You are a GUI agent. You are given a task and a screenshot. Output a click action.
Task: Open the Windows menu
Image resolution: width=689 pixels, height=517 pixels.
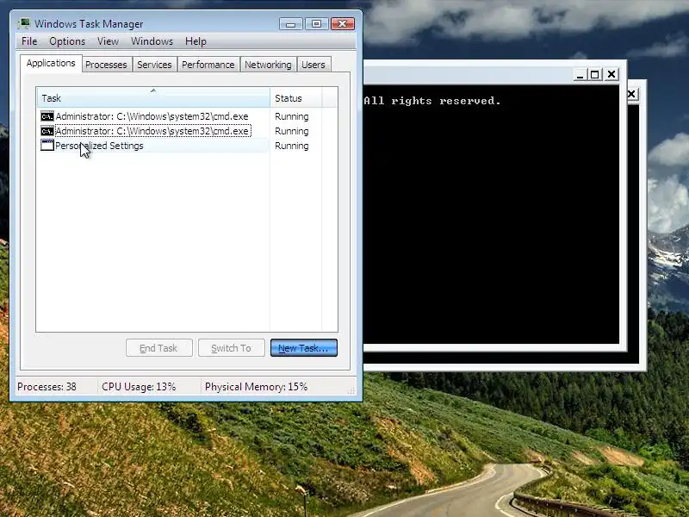point(152,41)
